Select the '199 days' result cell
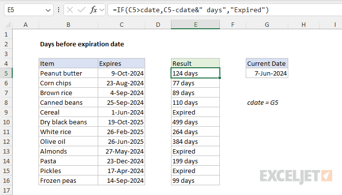Screen dimensions: 342x195 [195, 161]
